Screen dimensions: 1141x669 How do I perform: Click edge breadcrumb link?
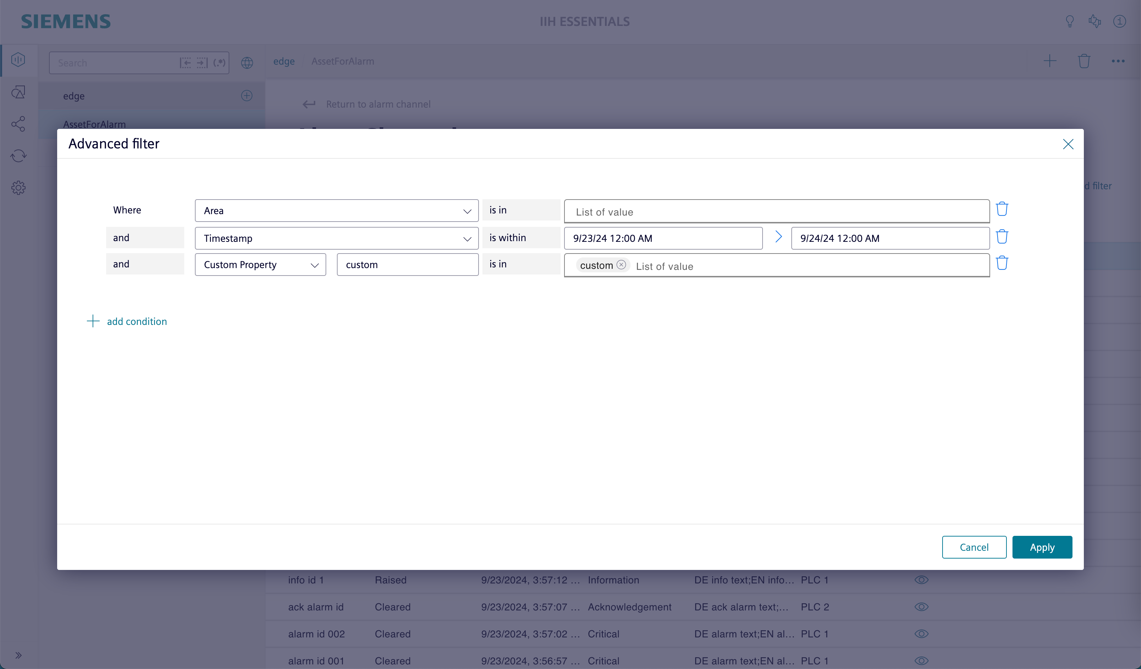click(284, 61)
